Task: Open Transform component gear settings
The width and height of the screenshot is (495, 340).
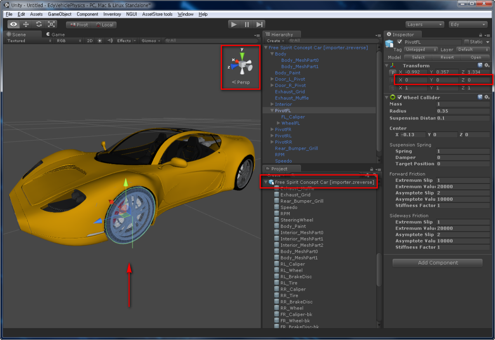Action: point(487,66)
